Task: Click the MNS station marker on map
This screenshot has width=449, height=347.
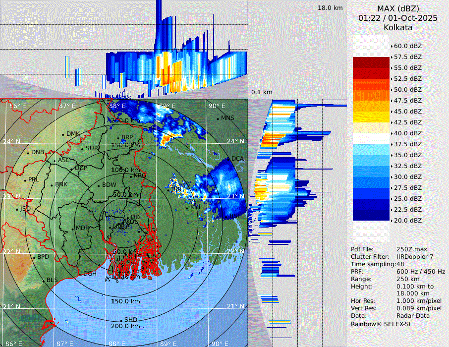Action: [x=218, y=118]
